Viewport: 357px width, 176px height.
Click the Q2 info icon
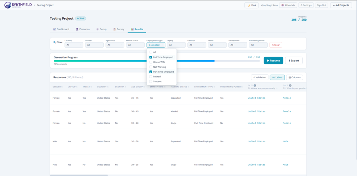point(290,85)
